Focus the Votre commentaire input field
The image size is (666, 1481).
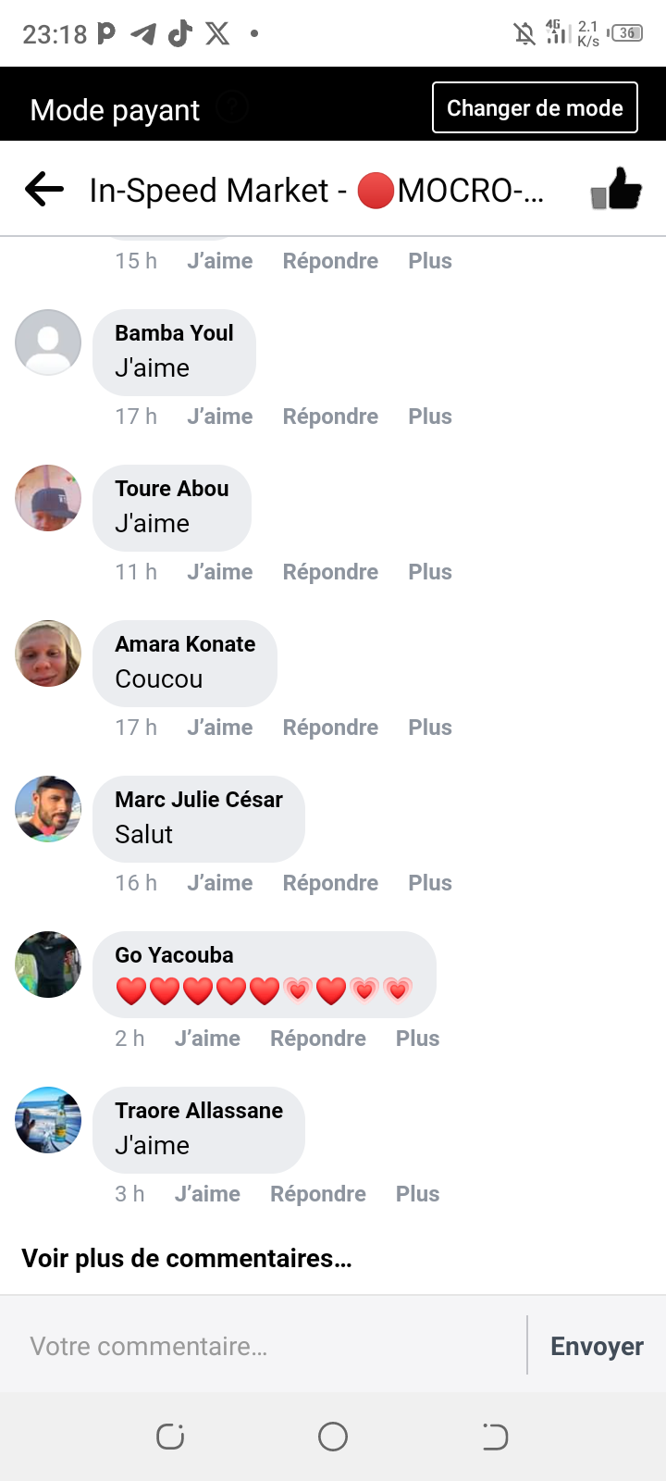[x=268, y=1346]
